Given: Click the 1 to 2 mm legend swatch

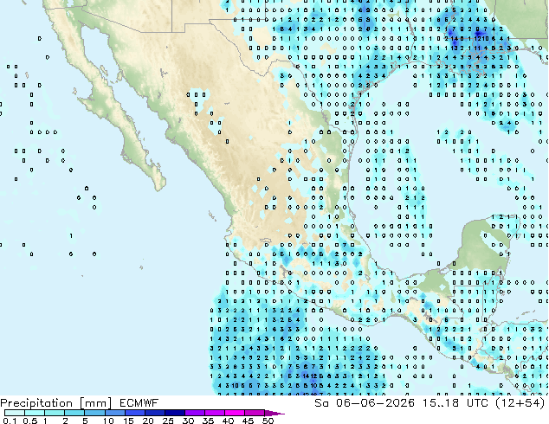Looking at the screenshot, I should tap(55, 413).
